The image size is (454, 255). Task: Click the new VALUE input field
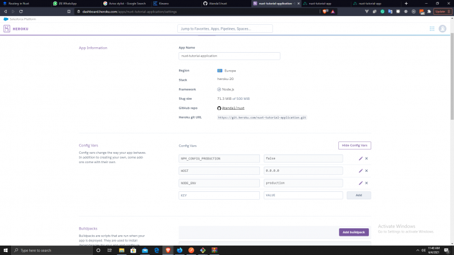(303, 195)
